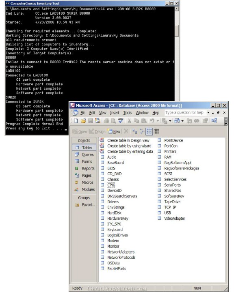Click the Analyze toolbar icon

tap(177, 121)
